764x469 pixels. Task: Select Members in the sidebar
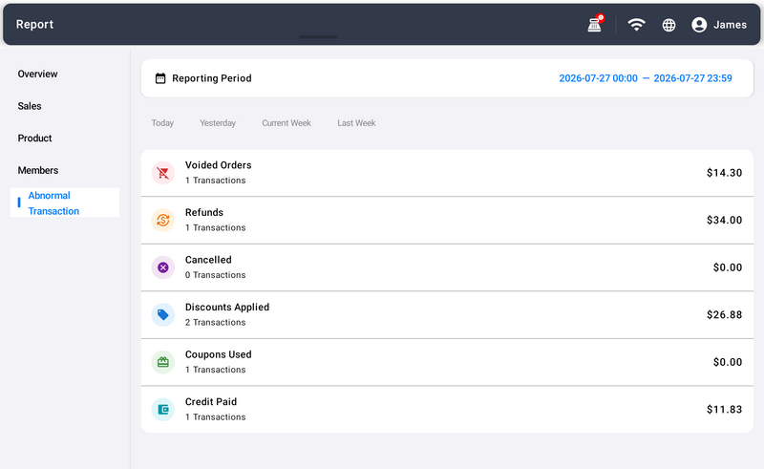coord(38,170)
